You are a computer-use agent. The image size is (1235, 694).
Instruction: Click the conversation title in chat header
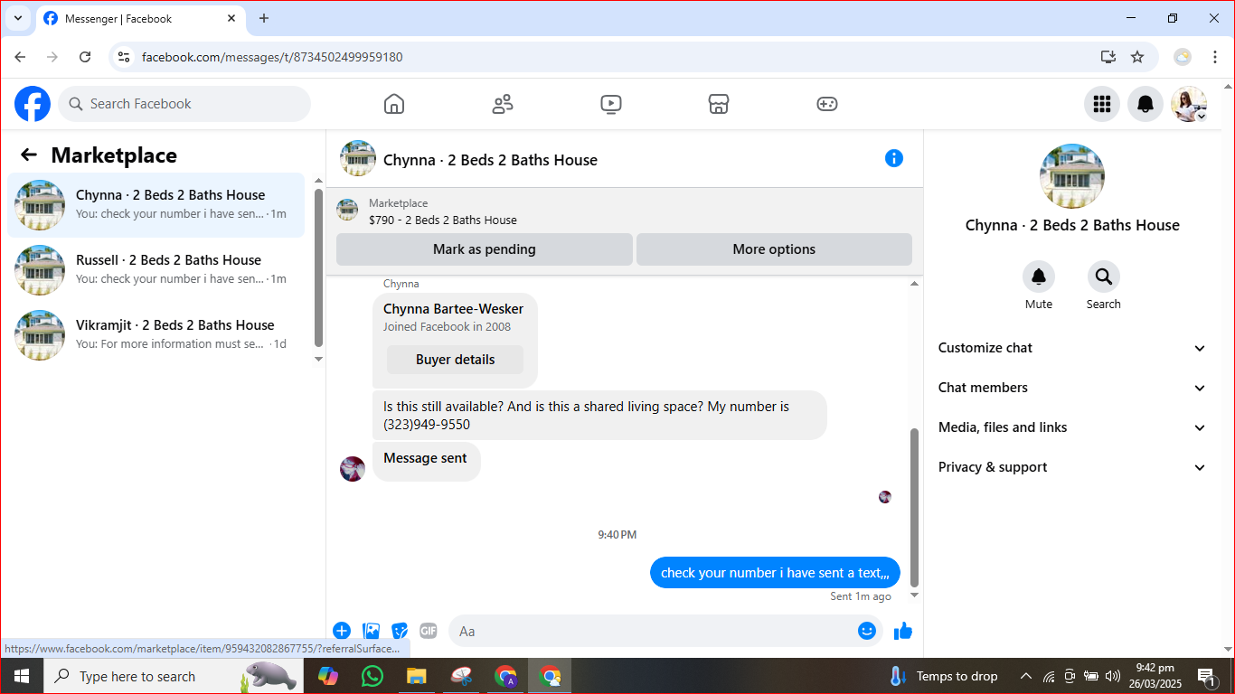point(490,160)
